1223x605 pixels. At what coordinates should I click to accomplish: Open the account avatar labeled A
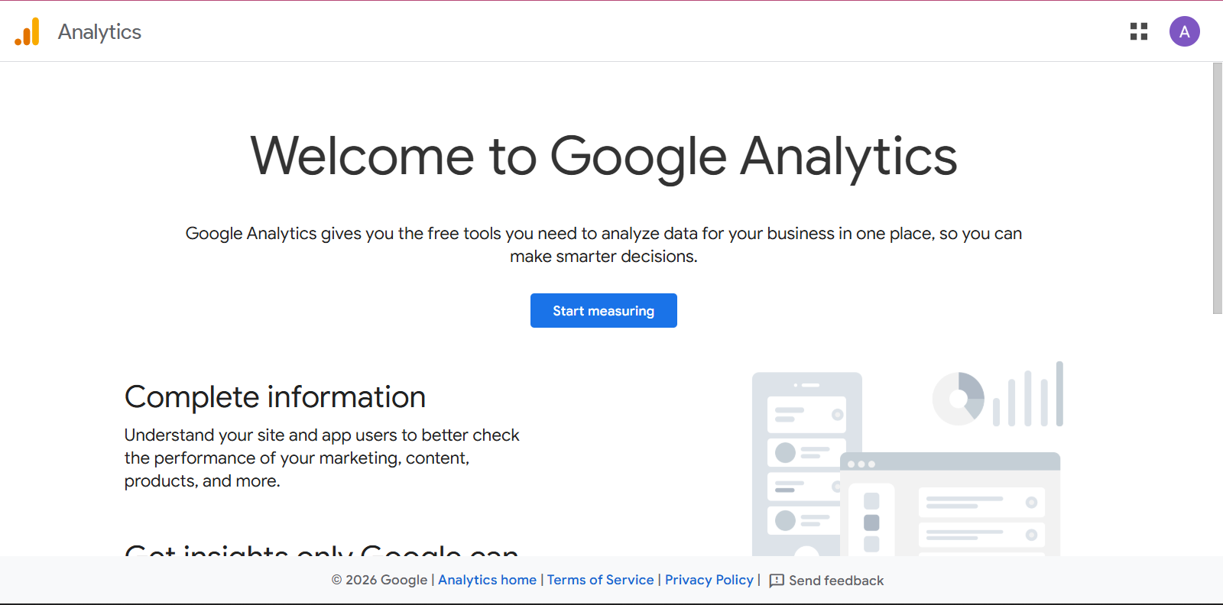tap(1185, 31)
